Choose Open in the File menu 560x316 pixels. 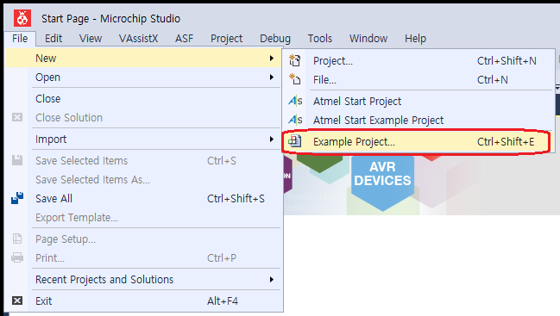[x=143, y=77]
